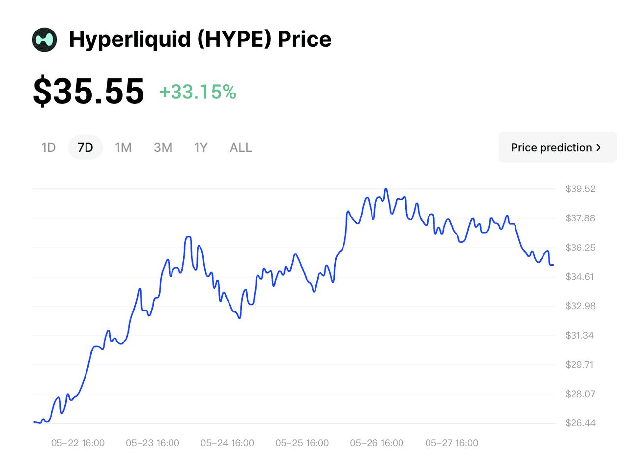This screenshot has width=629, height=466.
Task: Click the 05-25 16:00 date label
Action: coord(302,443)
